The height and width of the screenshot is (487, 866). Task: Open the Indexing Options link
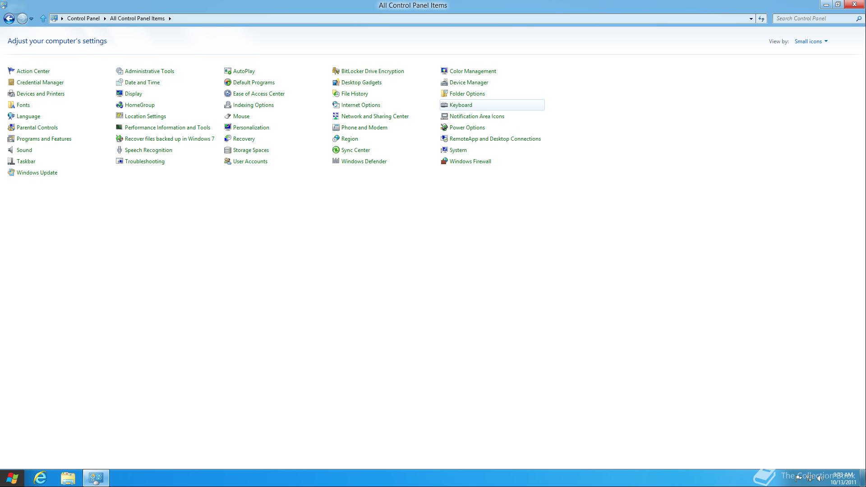(x=253, y=105)
